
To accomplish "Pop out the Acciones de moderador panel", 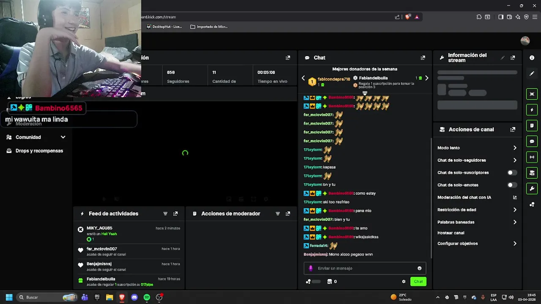I will 288,214.
